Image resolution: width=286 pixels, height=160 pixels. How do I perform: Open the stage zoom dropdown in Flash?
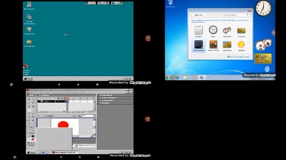click(x=94, y=116)
